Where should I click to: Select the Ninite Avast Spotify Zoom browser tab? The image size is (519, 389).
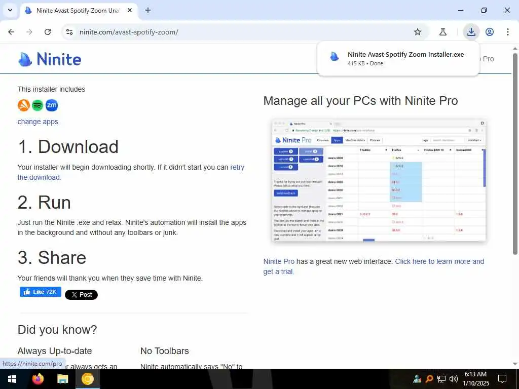pyautogui.click(x=79, y=10)
